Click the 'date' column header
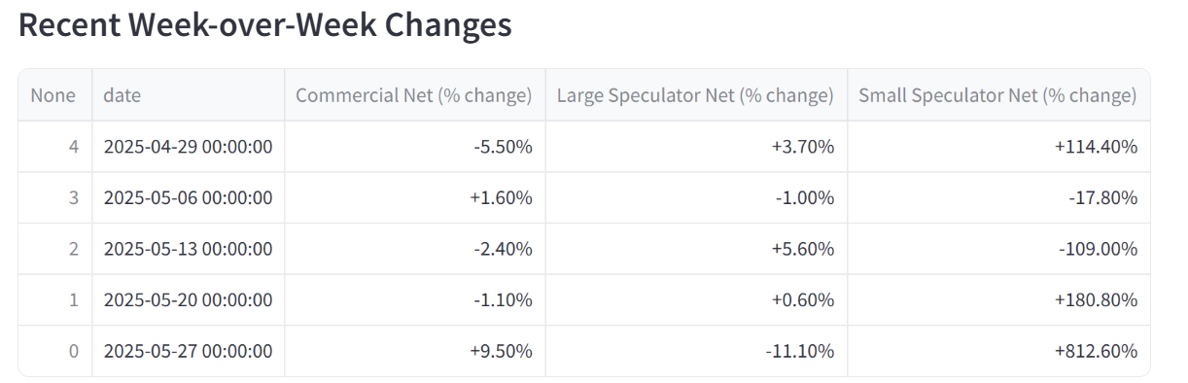The image size is (1188, 383). click(x=189, y=95)
